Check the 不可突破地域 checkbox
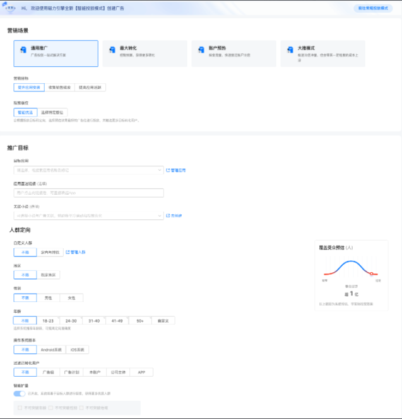Viewport: 402px width, 419px height. (x=81, y=408)
